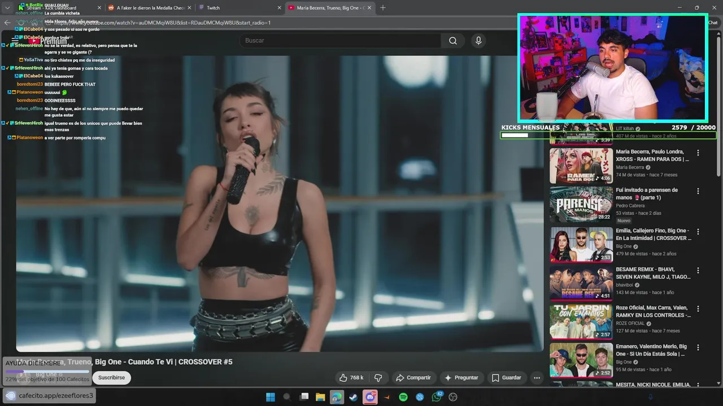Click the Tu Jardin Con Enanitos thumbnail
This screenshot has width=723, height=406.
pos(581,322)
